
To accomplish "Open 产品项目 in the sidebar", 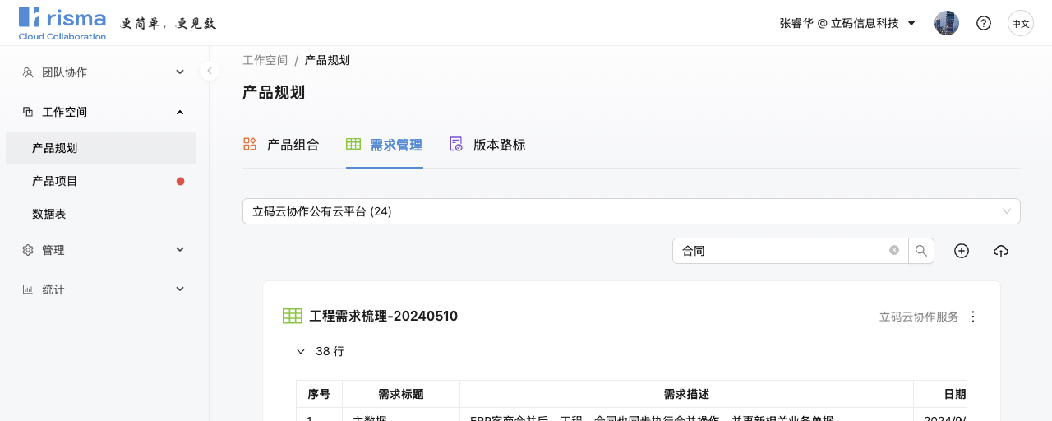I will (x=55, y=181).
